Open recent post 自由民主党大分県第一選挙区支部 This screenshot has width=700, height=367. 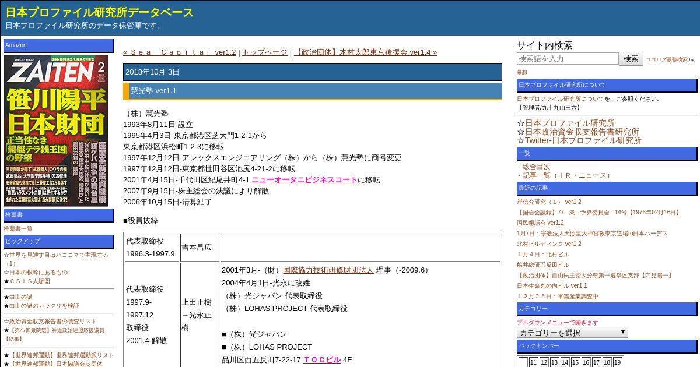594,276
